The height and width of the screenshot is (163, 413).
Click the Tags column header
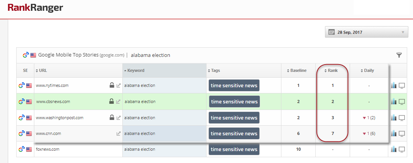[215, 71]
